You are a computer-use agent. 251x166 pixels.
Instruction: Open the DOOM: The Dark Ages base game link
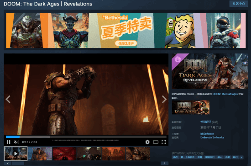click(x=225, y=94)
